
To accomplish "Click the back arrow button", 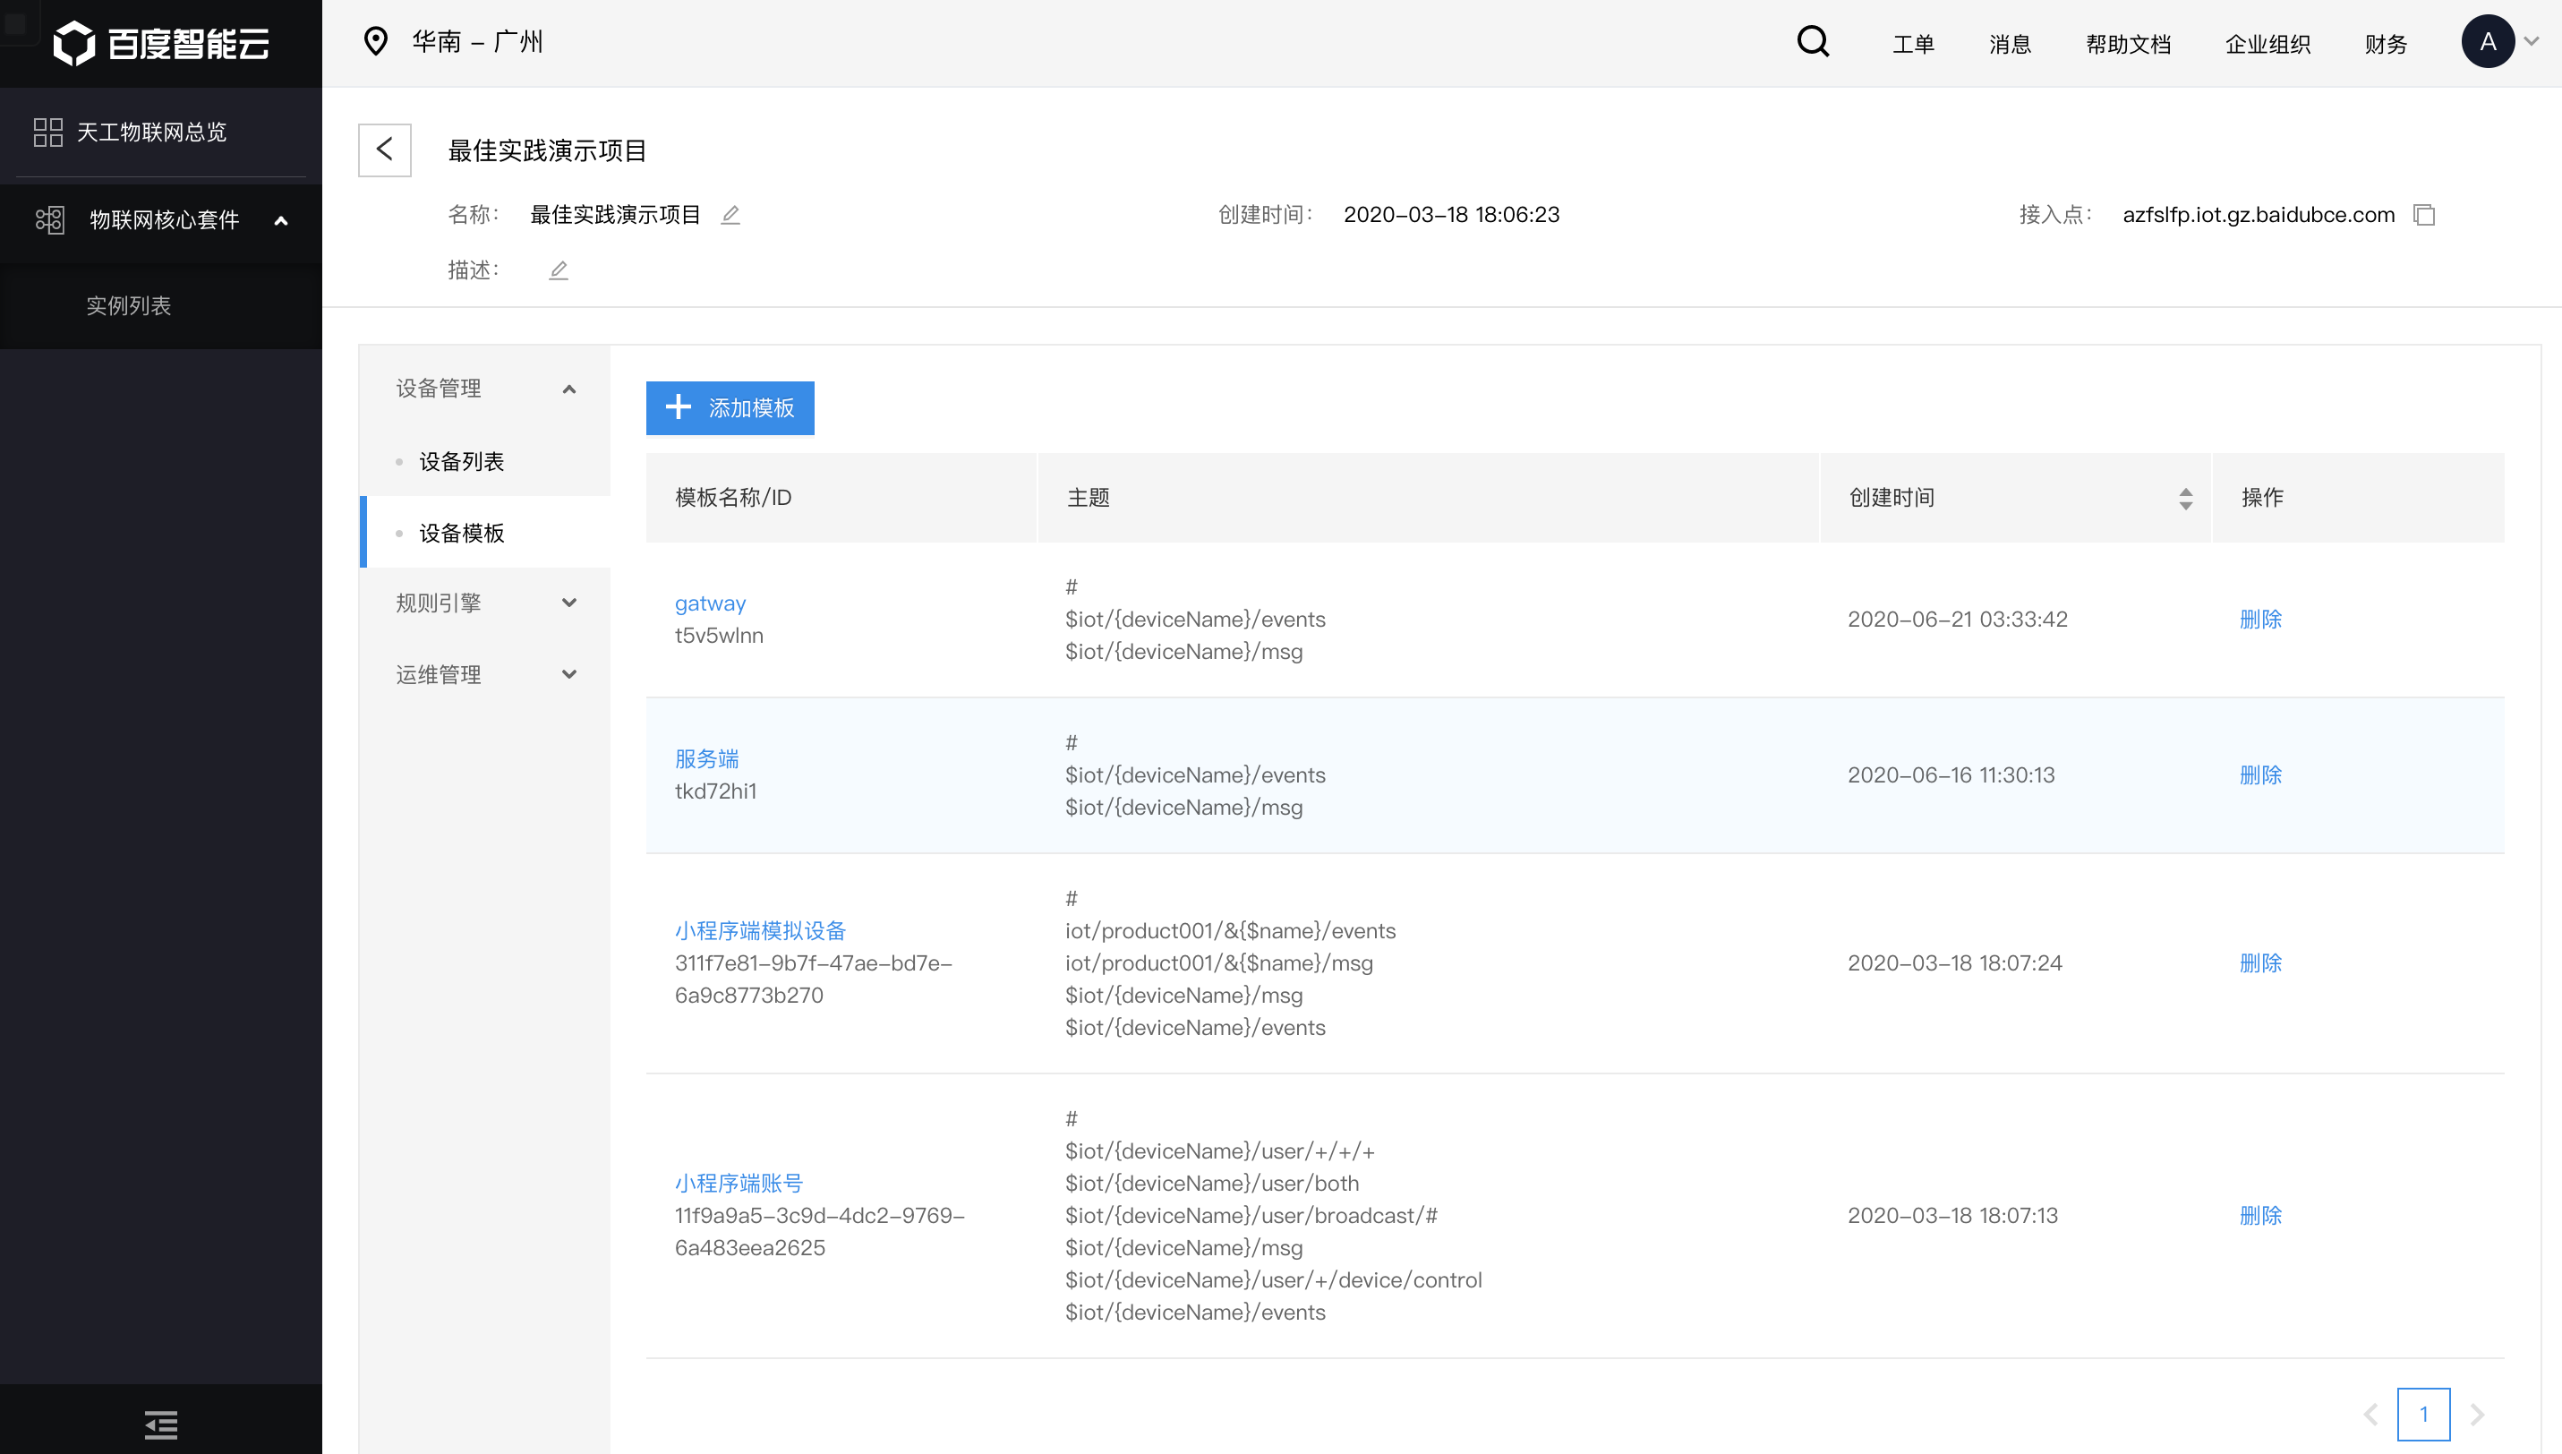I will click(x=384, y=150).
